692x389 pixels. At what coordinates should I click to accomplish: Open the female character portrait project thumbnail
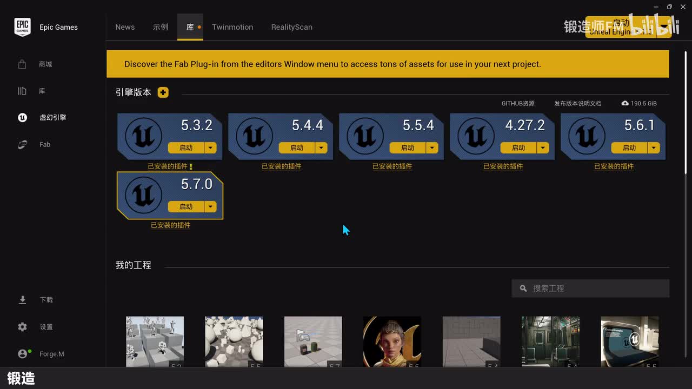click(x=392, y=342)
